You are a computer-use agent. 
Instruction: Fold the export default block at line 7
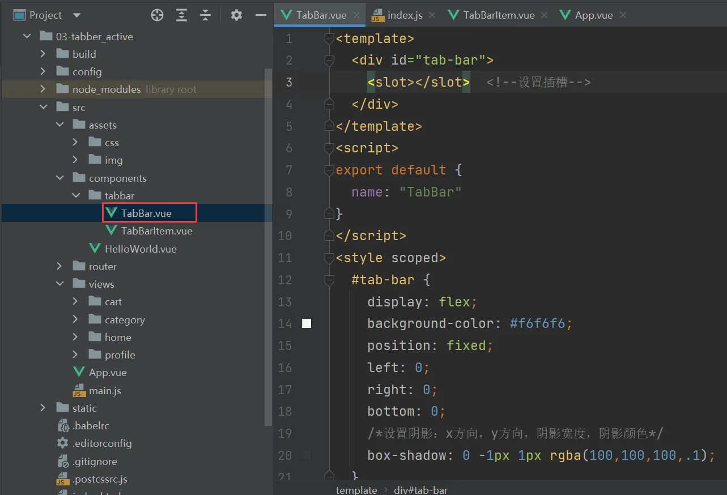[x=329, y=170]
